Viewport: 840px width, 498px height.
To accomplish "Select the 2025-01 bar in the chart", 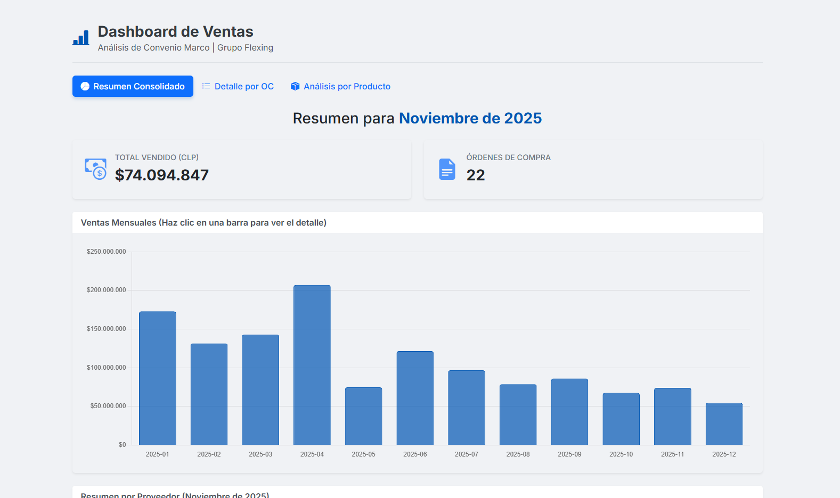I will 158,378.
